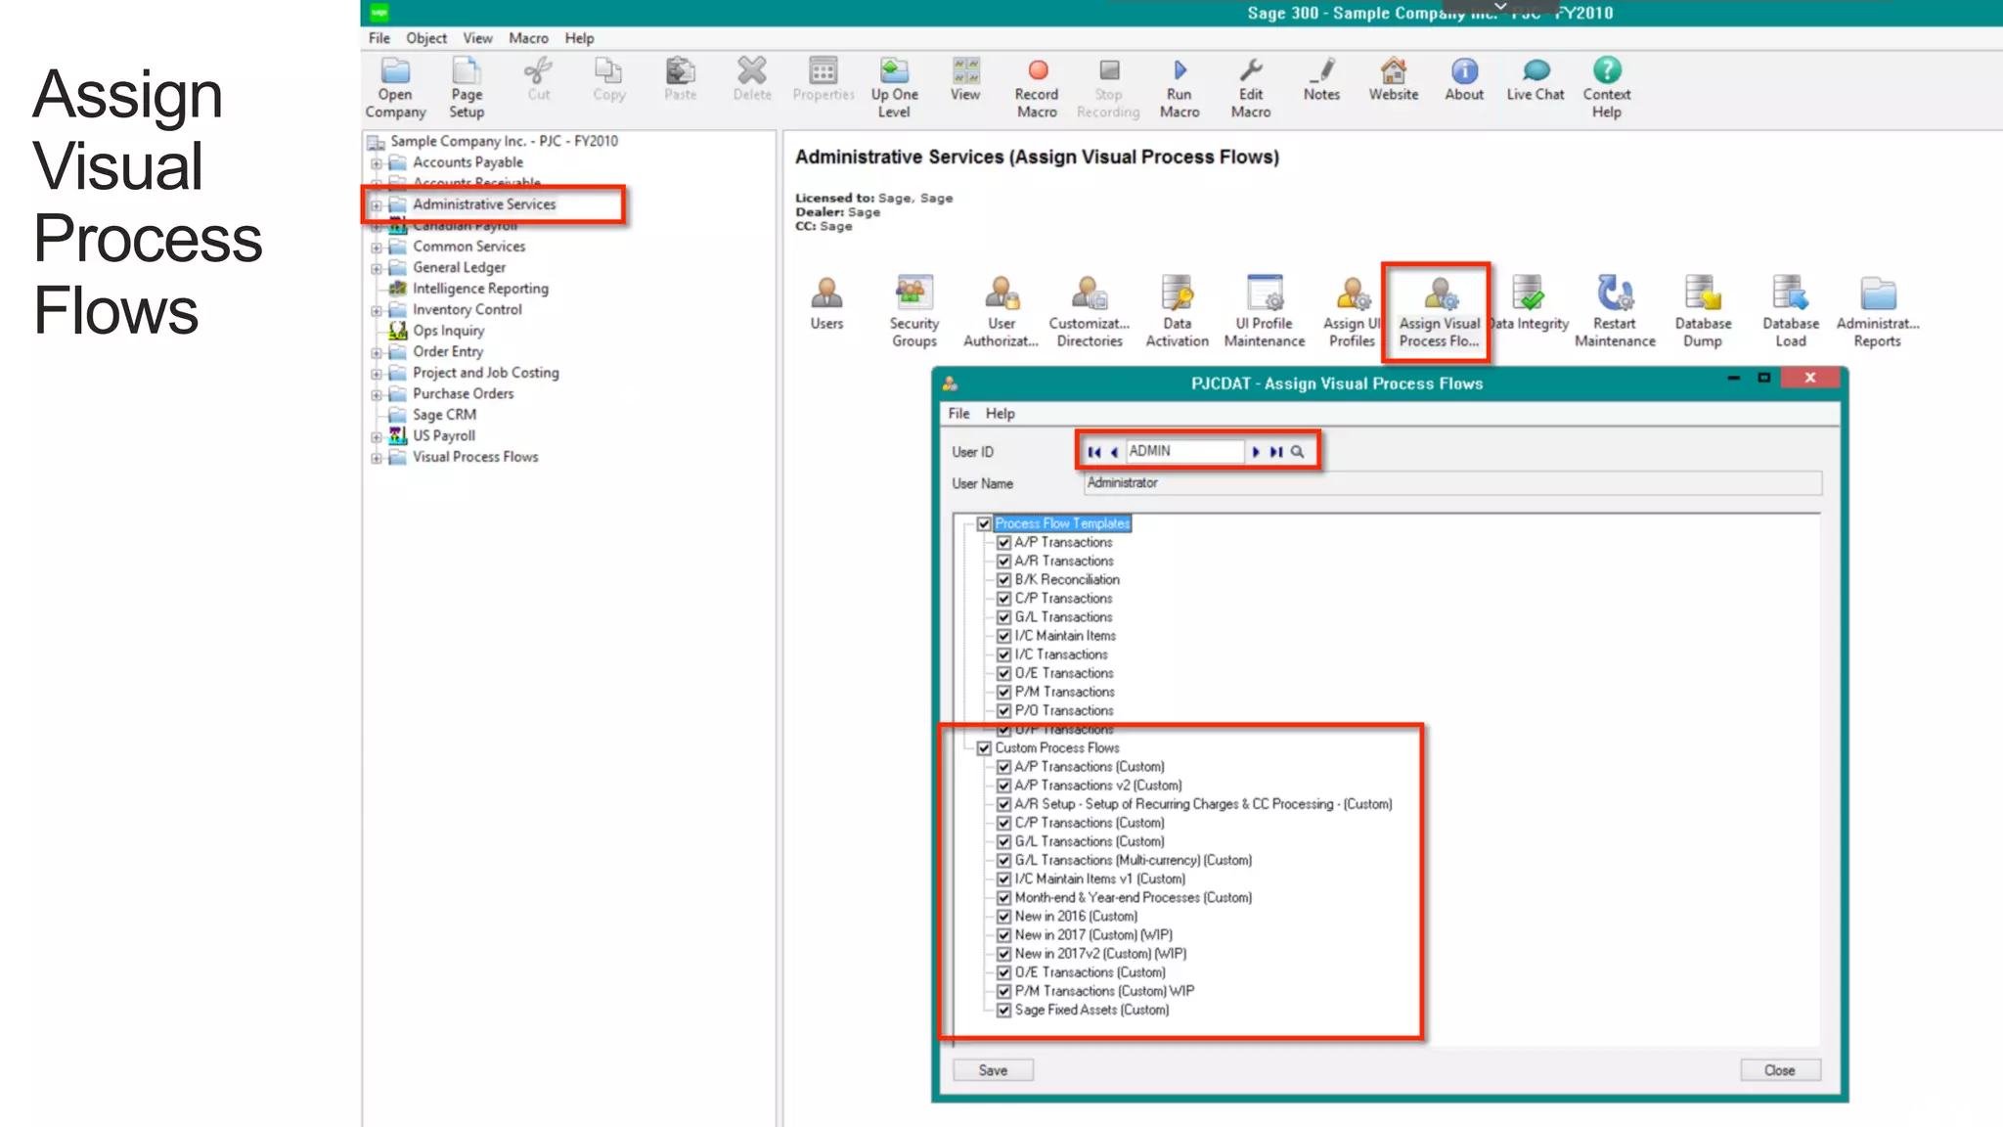
Task: Open the Restart Maintenance icon
Action: (x=1614, y=294)
